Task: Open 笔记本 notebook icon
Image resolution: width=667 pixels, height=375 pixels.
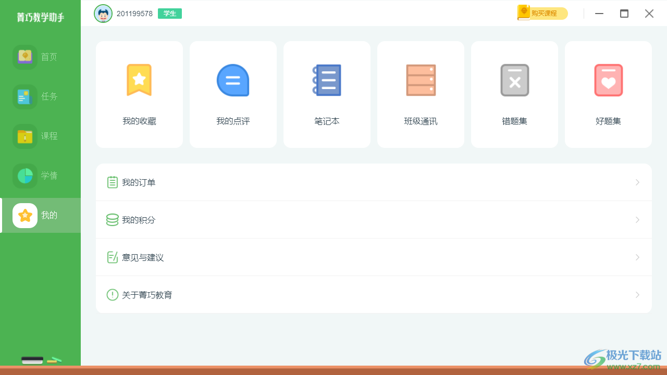Action: click(327, 80)
